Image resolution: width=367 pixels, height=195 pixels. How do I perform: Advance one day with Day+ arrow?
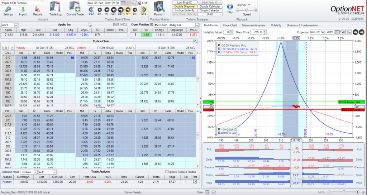(121, 10)
